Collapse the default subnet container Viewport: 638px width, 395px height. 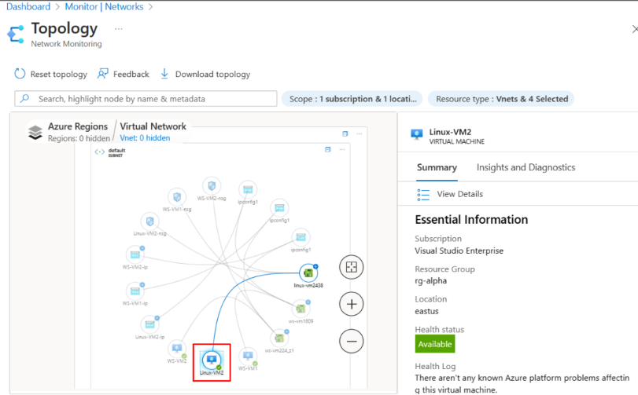coord(328,149)
